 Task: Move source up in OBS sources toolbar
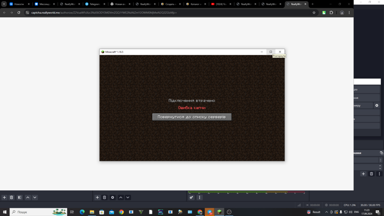(x=121, y=198)
